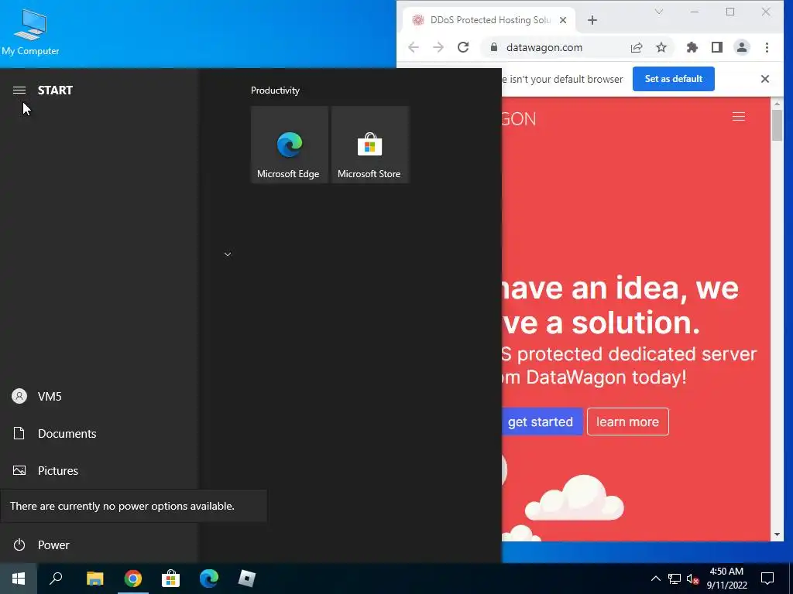
Task: Reload the datawagon.com page
Action: (x=463, y=47)
